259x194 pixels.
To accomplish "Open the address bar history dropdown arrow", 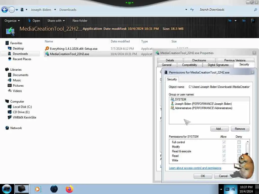I will 186,10.
